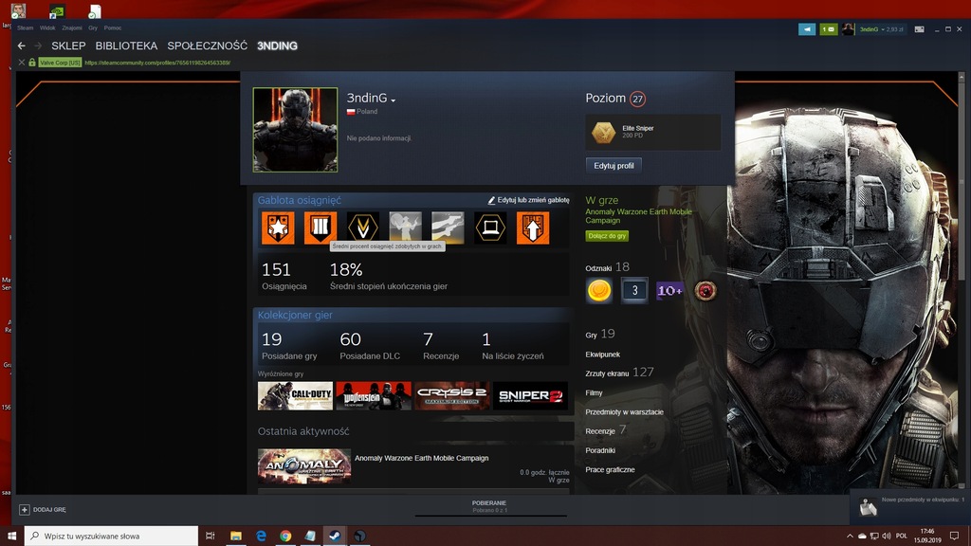971x546 pixels.
Task: Open Windows Task View
Action: [x=211, y=536]
